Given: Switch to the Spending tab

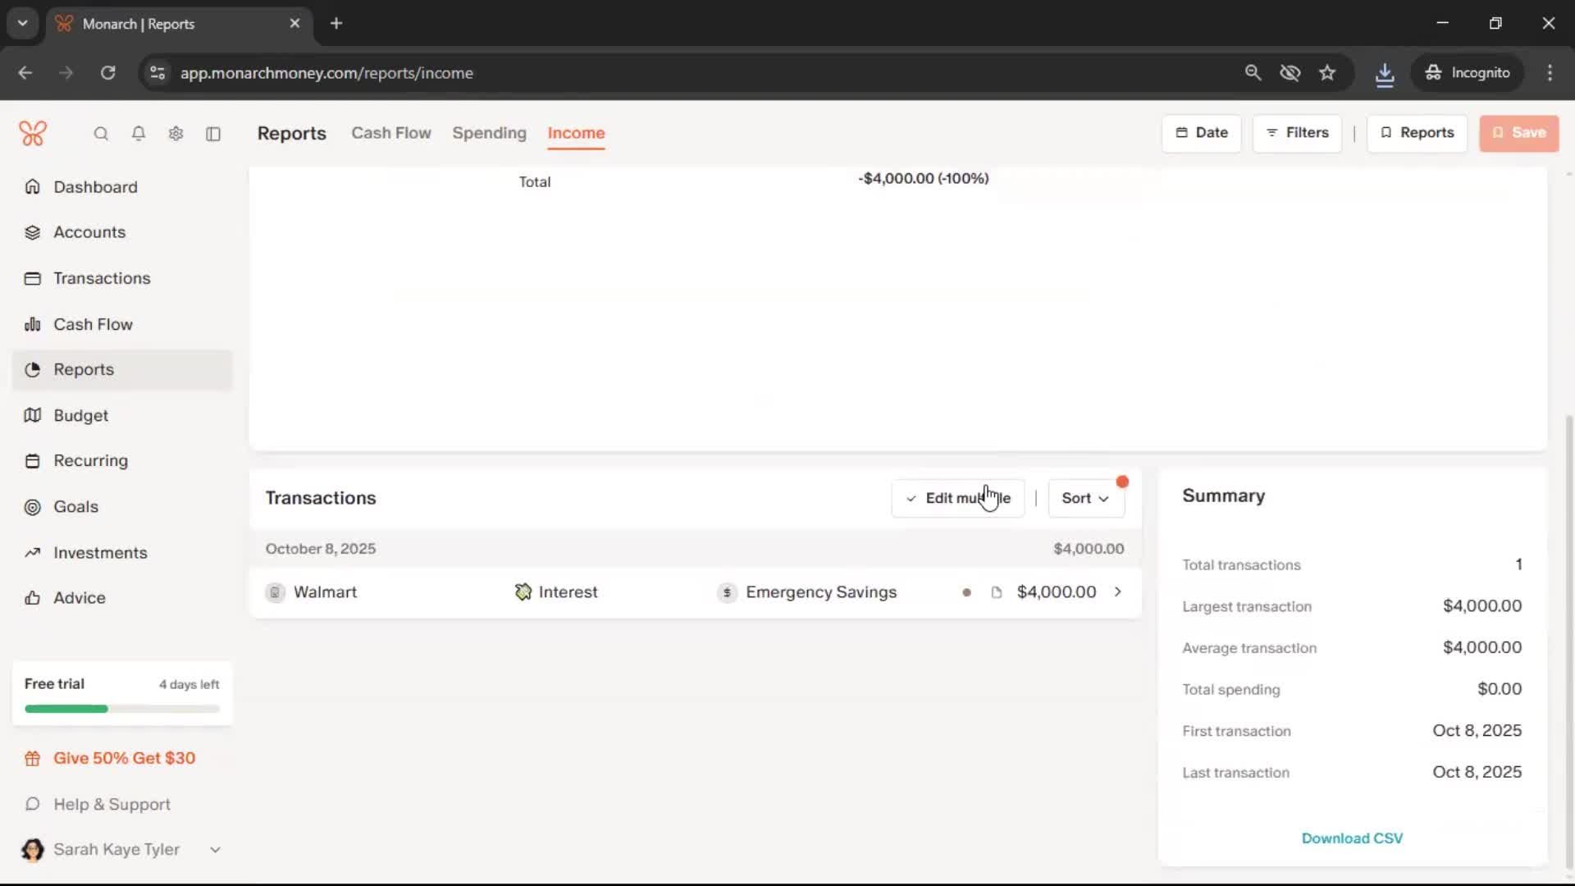Looking at the screenshot, I should tap(489, 133).
